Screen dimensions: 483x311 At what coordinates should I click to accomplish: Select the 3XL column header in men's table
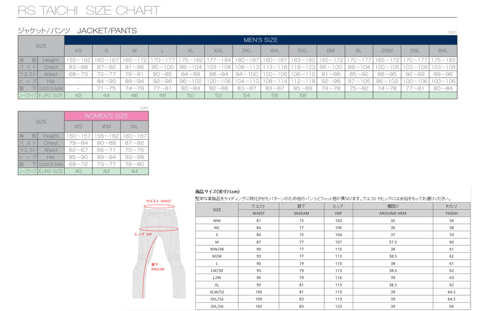coord(247,50)
